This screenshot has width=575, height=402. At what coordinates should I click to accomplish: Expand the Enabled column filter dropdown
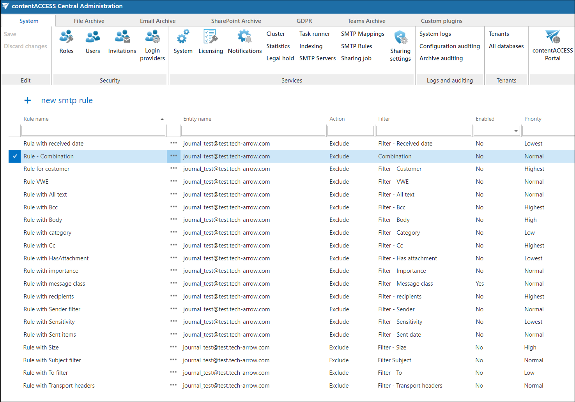click(516, 131)
